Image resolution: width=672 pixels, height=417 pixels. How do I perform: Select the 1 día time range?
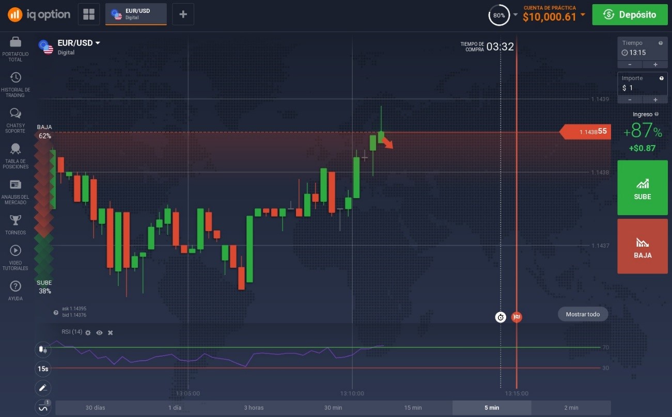[175, 408]
